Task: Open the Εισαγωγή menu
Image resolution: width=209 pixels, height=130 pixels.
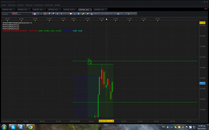Action: click(29, 5)
